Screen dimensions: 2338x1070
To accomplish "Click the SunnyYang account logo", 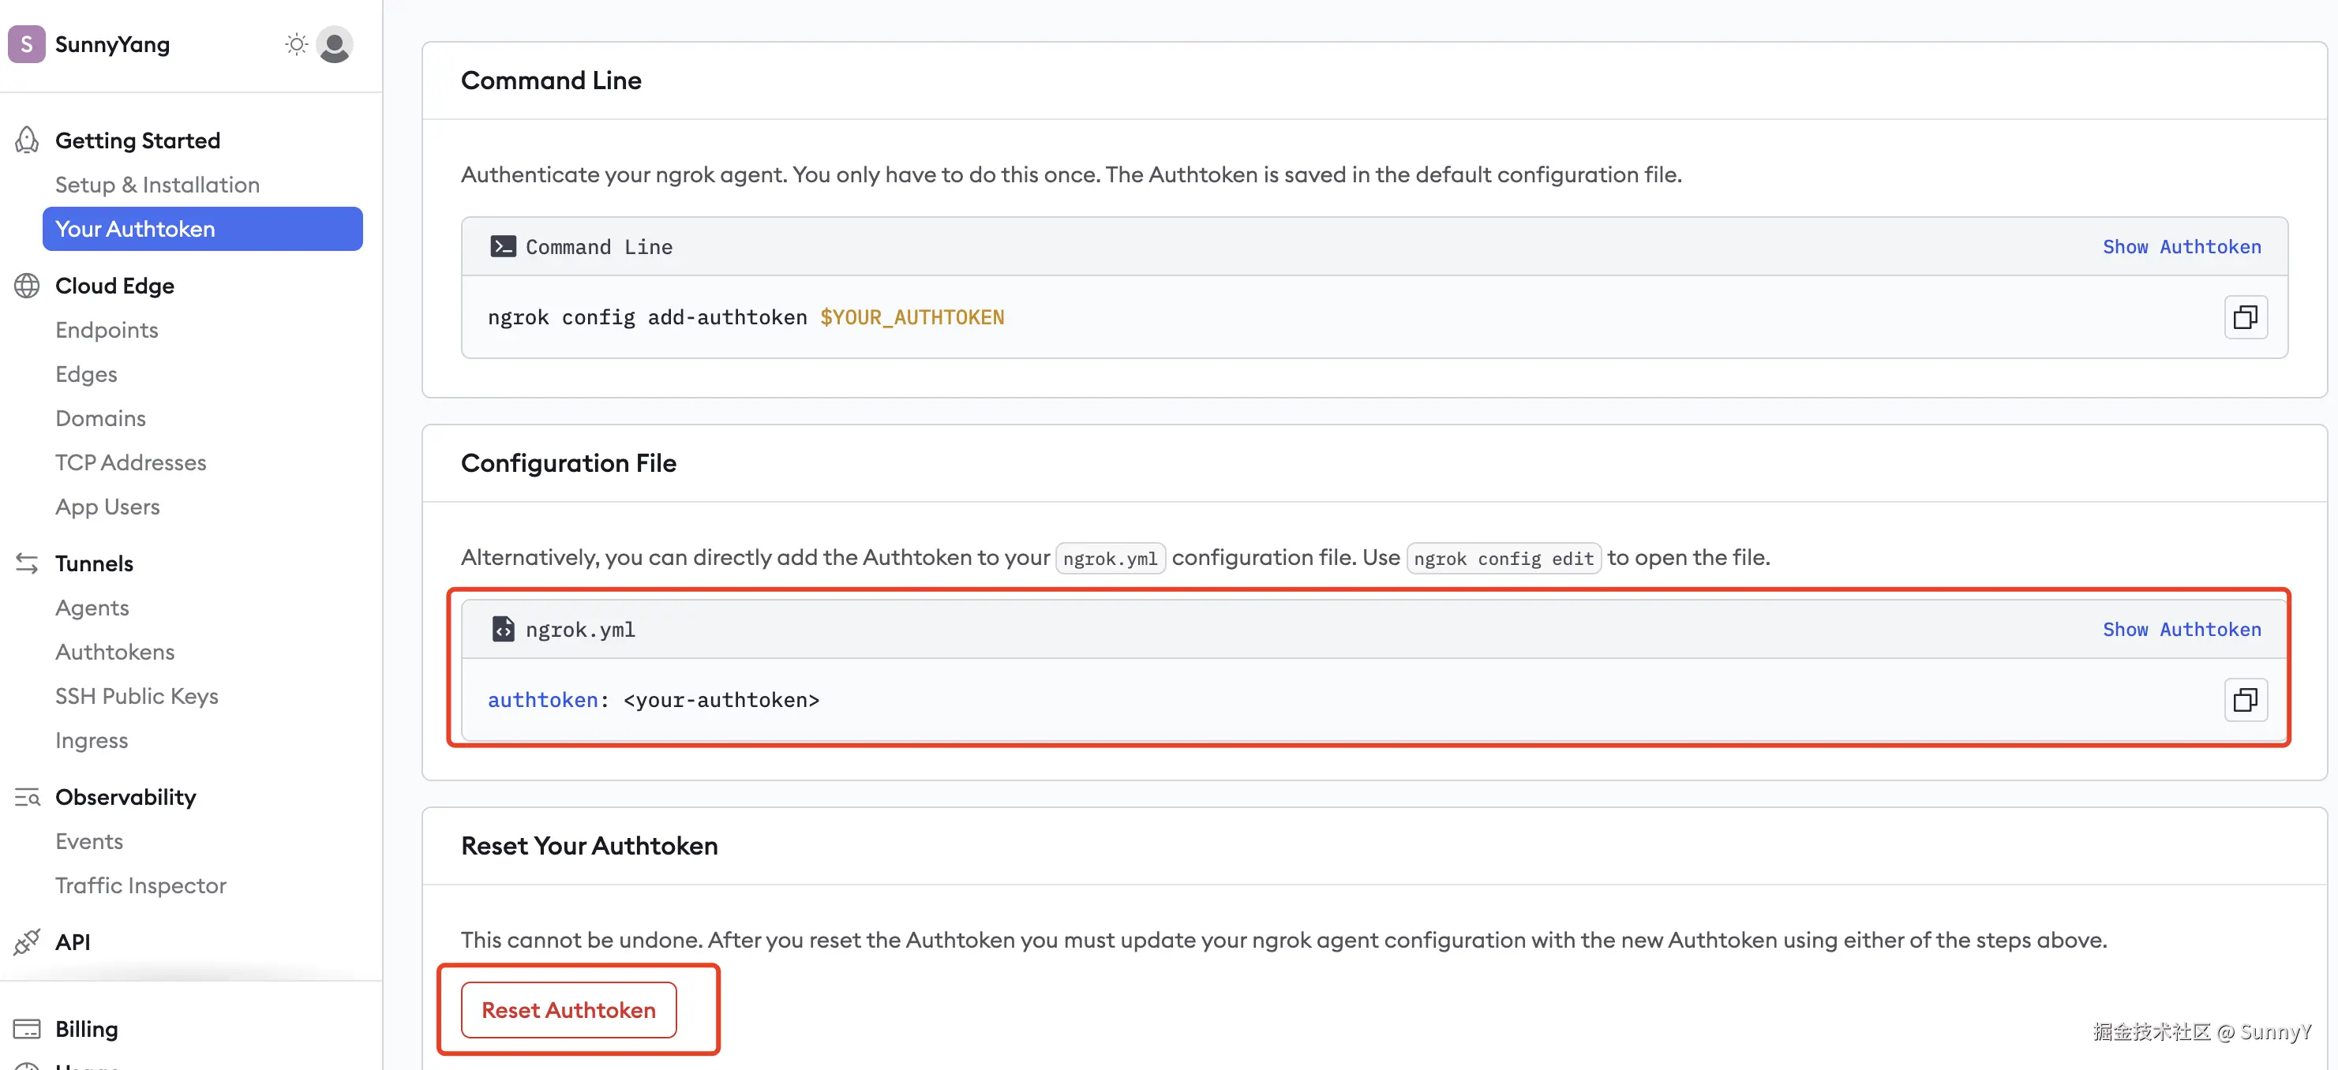I will click(26, 44).
